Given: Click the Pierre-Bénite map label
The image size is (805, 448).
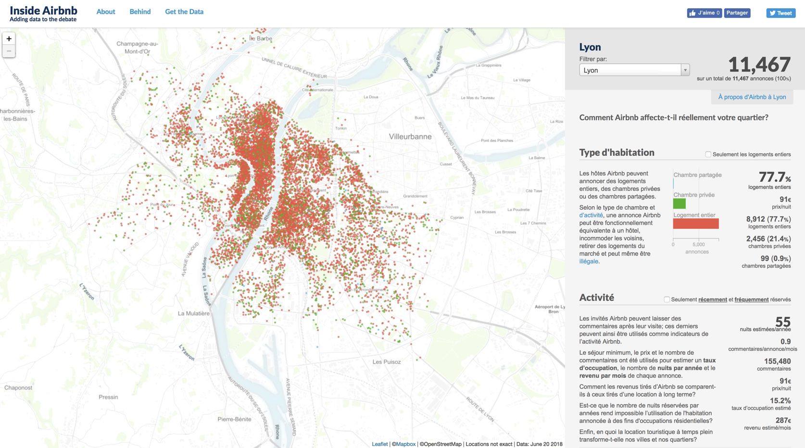Looking at the screenshot, I should (234, 419).
